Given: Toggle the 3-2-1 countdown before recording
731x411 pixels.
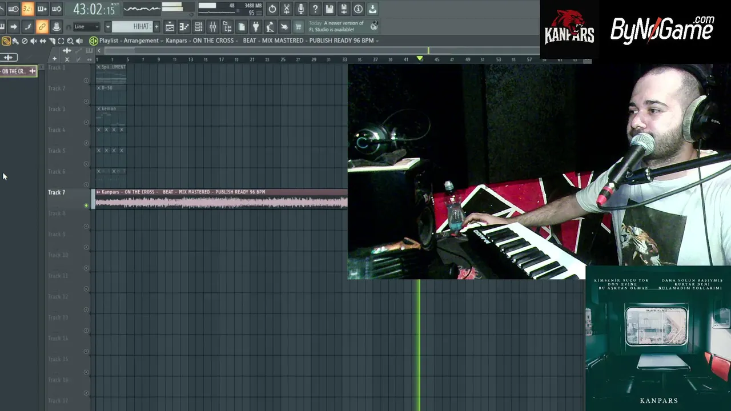Looking at the screenshot, I should pyautogui.click(x=27, y=9).
